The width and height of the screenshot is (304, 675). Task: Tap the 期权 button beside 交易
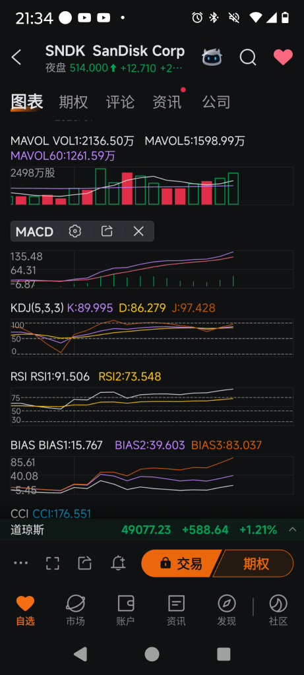pos(255,563)
